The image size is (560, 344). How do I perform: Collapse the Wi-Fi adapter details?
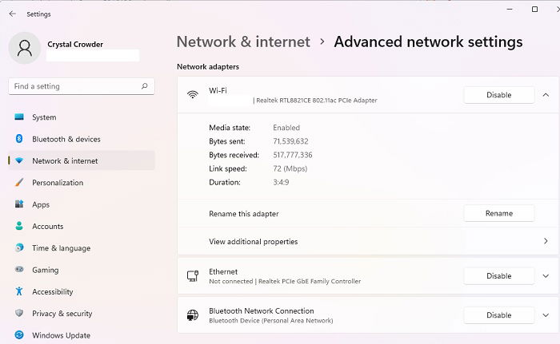546,95
